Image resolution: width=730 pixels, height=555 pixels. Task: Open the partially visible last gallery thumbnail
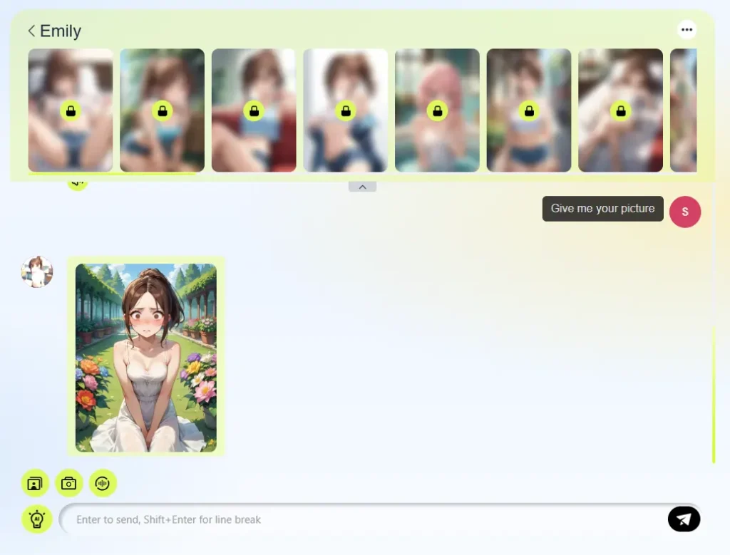coord(684,110)
